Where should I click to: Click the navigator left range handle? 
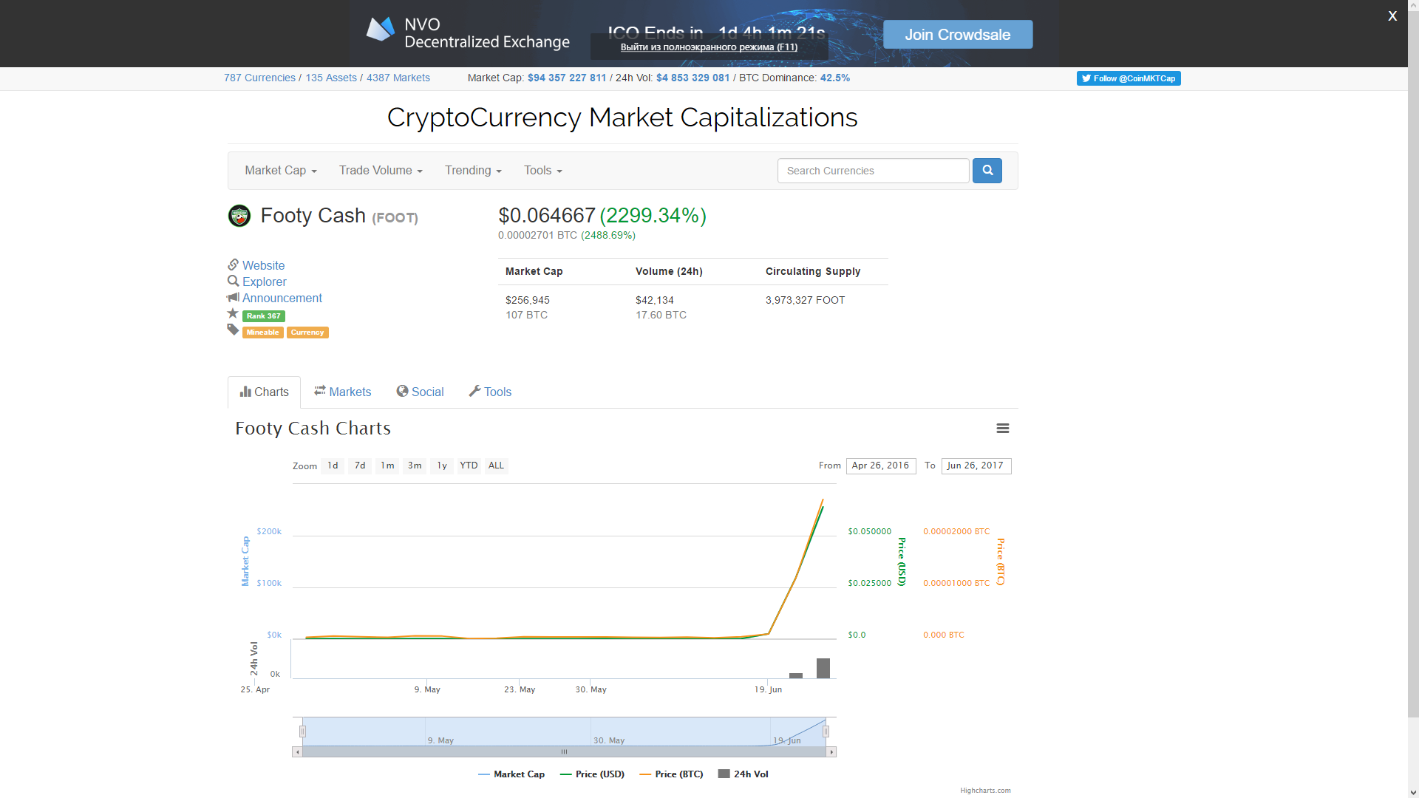[x=302, y=731]
